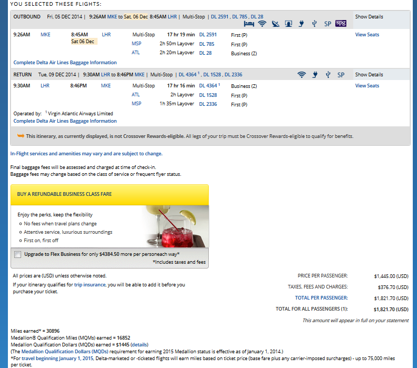Image resolution: width=417 pixels, height=368 pixels.
Task: Open View Seats for the outbound flight
Action: [x=367, y=35]
